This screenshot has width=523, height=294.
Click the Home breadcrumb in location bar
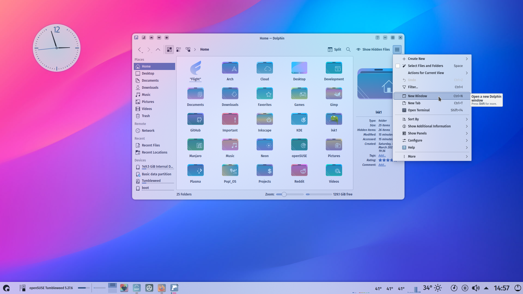pyautogui.click(x=205, y=50)
